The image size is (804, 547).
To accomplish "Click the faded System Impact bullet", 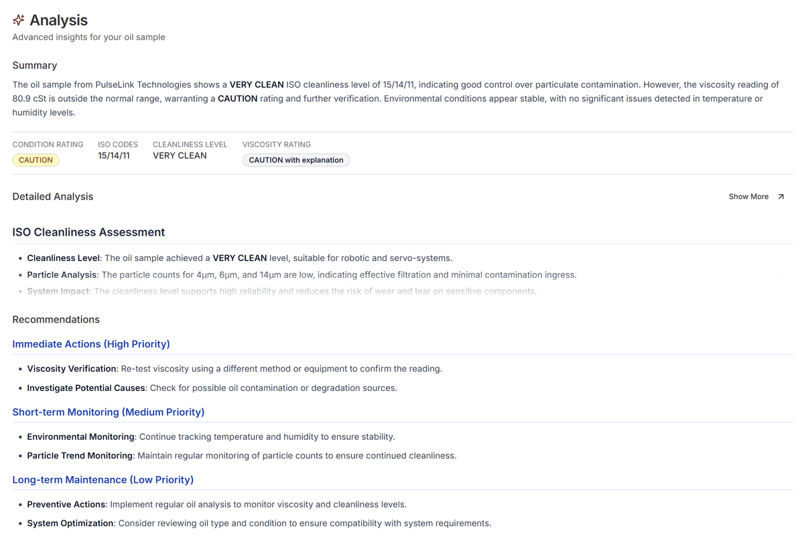I will pos(58,291).
